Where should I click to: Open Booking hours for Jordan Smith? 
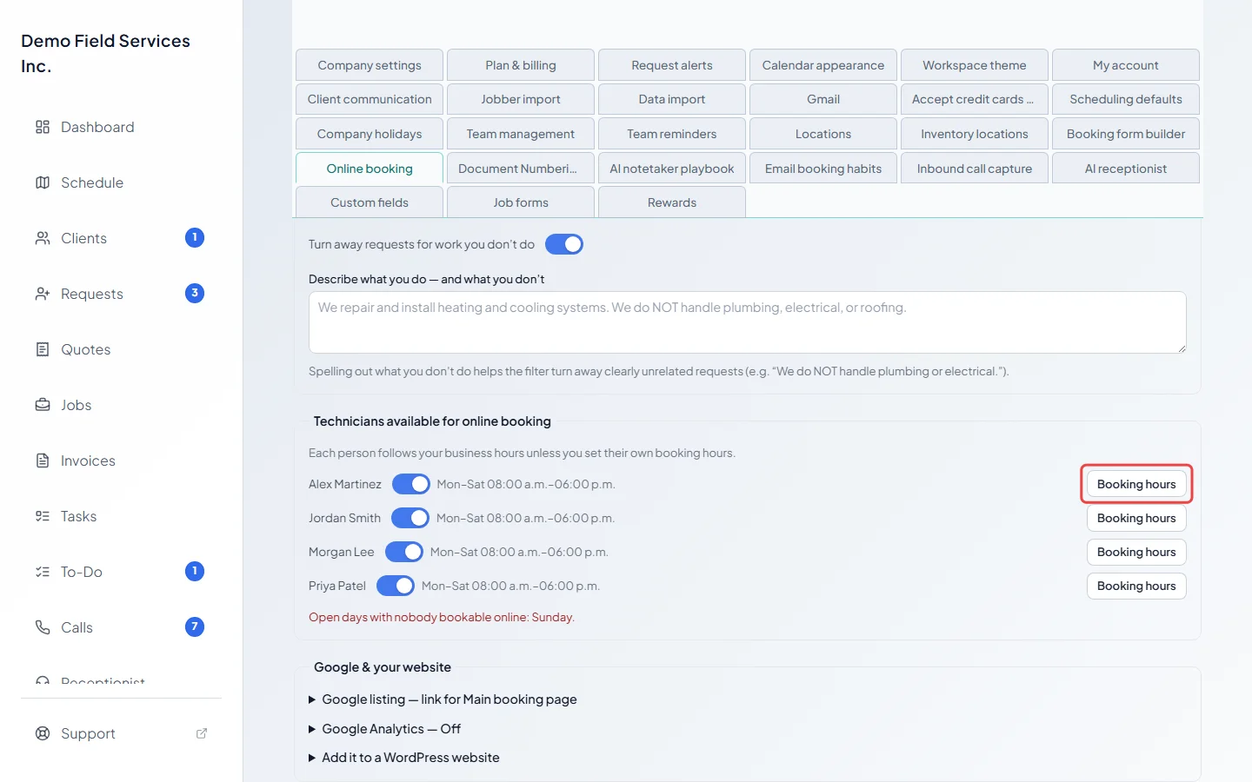(x=1136, y=518)
